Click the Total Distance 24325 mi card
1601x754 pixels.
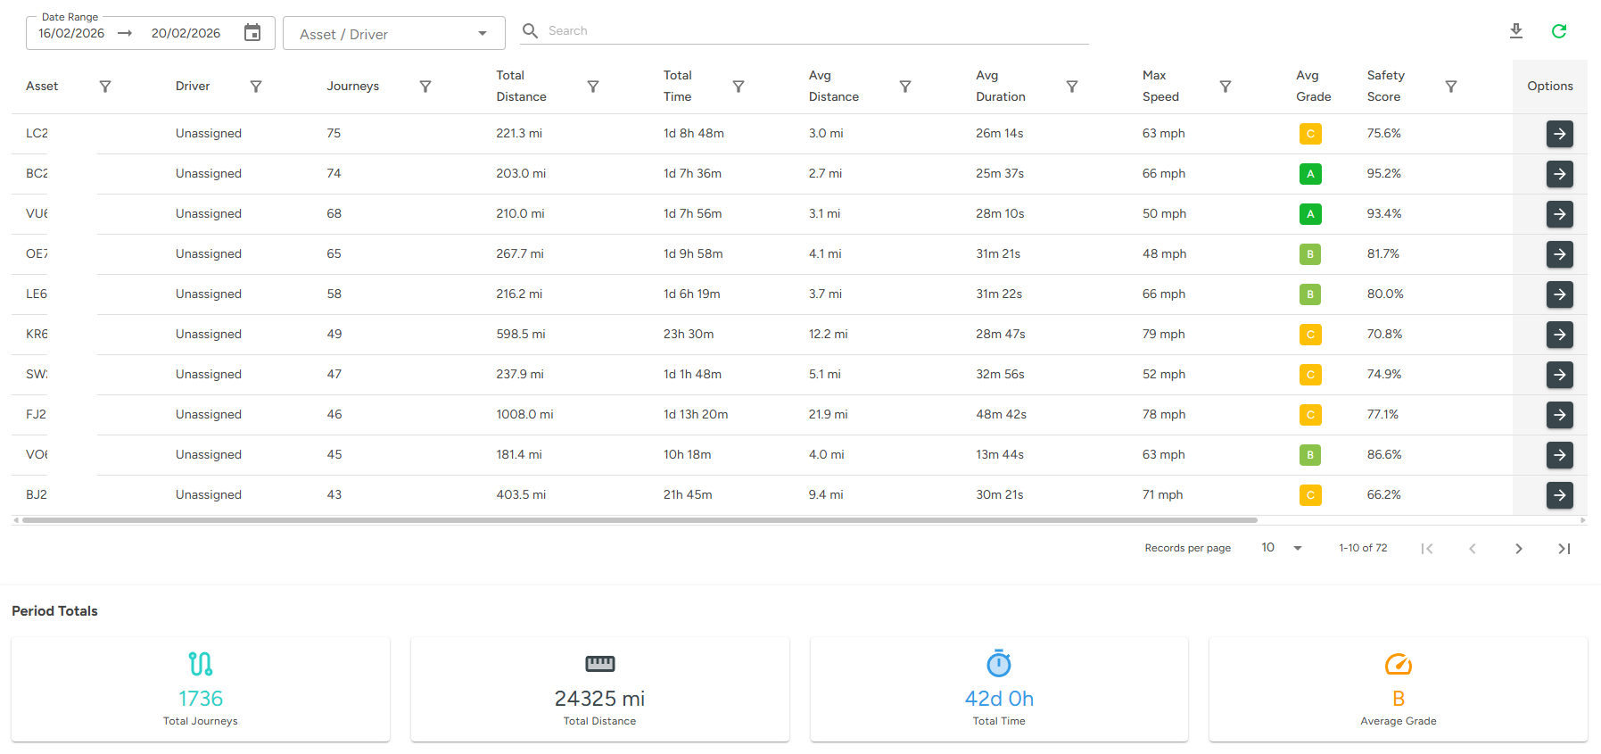(600, 690)
